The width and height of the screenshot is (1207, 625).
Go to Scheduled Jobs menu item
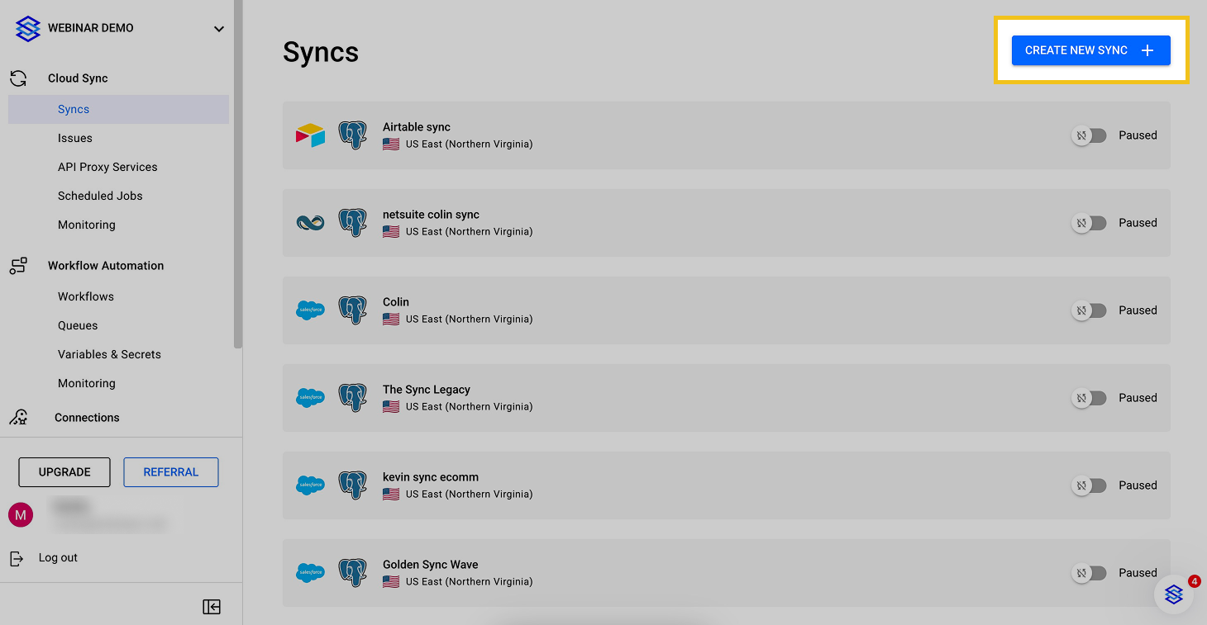click(100, 196)
